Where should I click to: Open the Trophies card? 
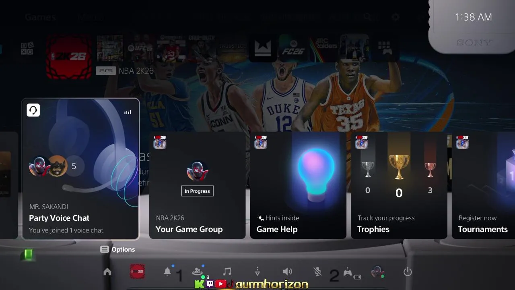399,185
